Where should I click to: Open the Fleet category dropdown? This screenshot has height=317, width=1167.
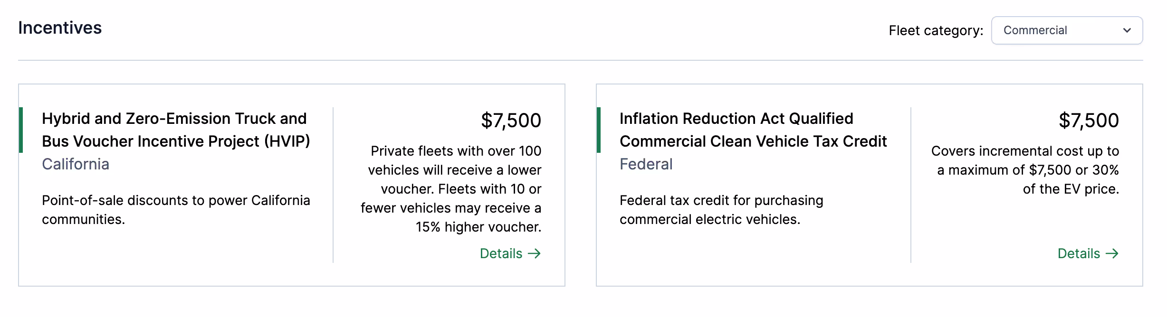pos(1066,30)
